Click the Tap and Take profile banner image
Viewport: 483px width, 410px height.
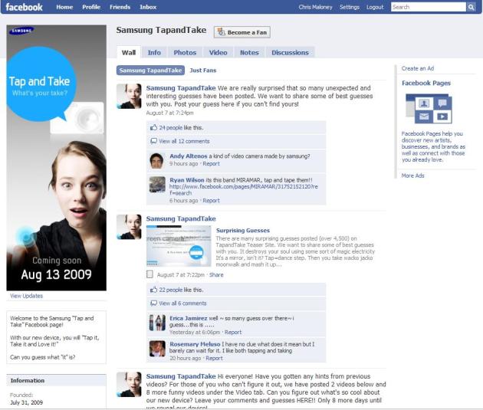[57, 158]
